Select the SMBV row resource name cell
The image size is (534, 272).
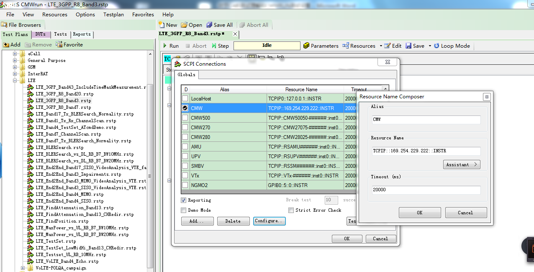(x=305, y=166)
